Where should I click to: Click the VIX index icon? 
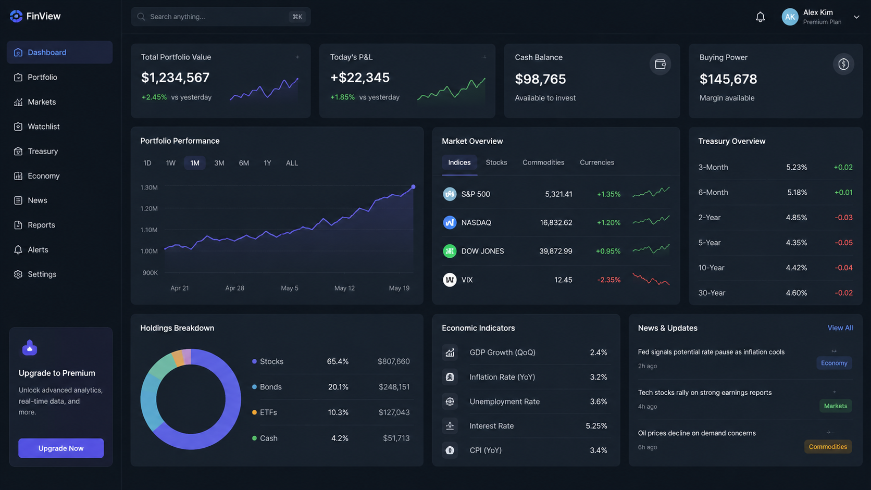point(450,280)
